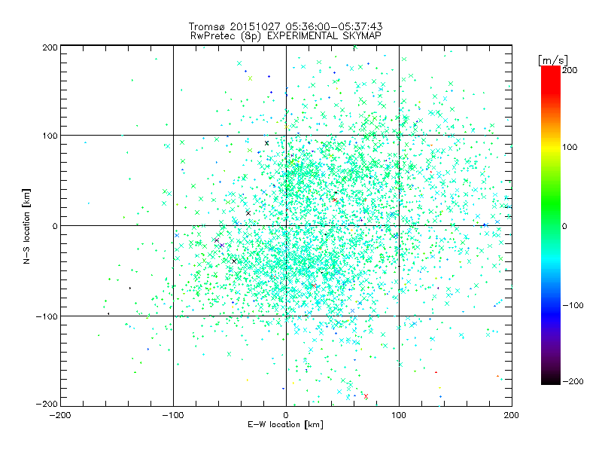This screenshot has height=452, width=602.
Task: Click the 'N-S location [km]' axis label
Action: [26, 226]
